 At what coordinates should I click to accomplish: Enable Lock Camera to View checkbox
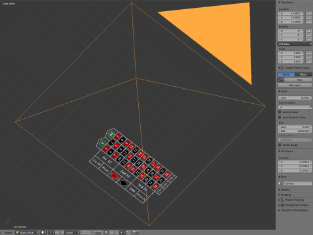coord(280,117)
